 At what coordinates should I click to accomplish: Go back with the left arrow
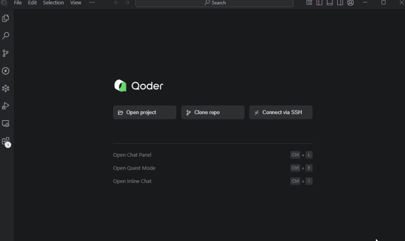click(117, 3)
